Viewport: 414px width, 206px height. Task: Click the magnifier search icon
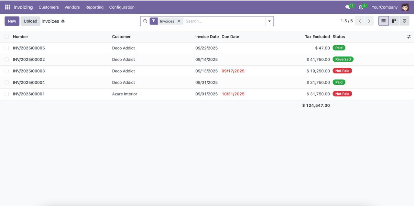coord(145,21)
